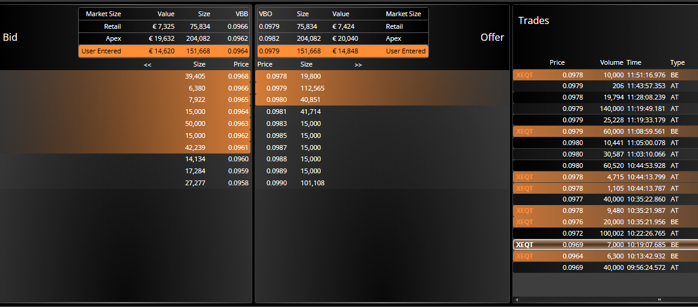The height and width of the screenshot is (307, 698).
Task: Select the 30,587 volume trade
Action: click(605, 154)
